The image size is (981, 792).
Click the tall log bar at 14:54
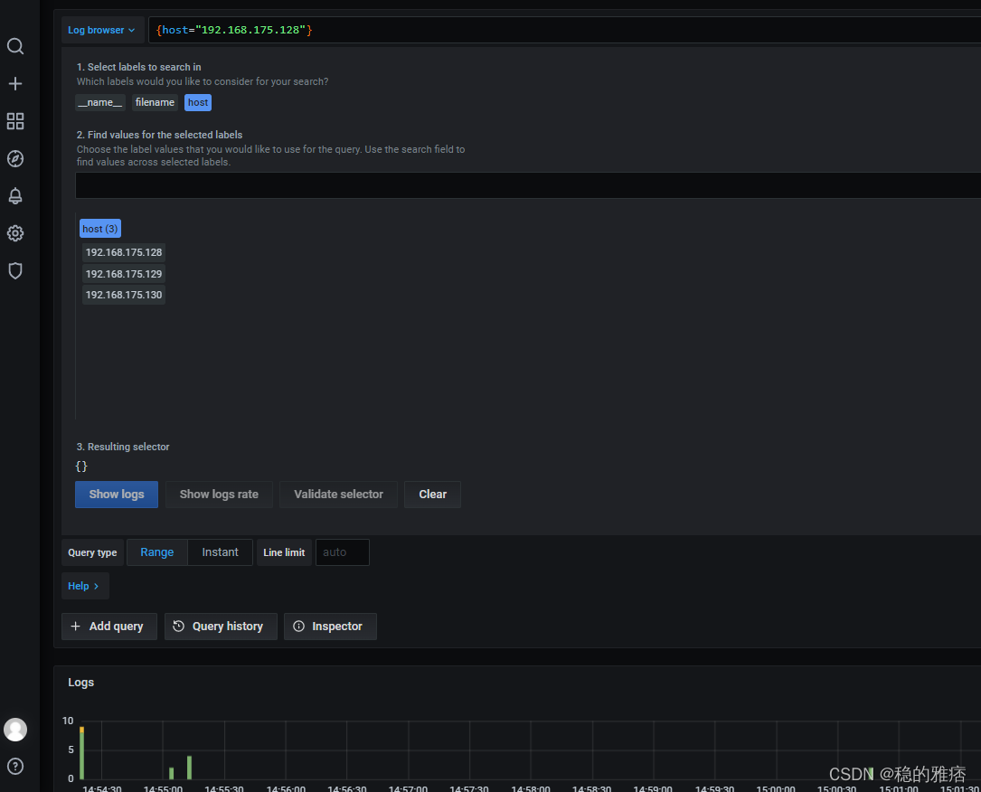click(82, 752)
